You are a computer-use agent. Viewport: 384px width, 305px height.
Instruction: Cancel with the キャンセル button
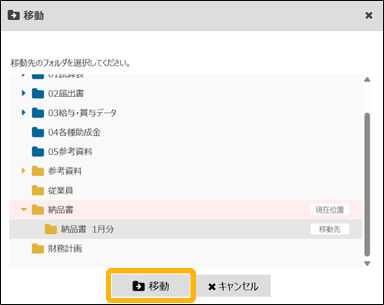click(233, 286)
